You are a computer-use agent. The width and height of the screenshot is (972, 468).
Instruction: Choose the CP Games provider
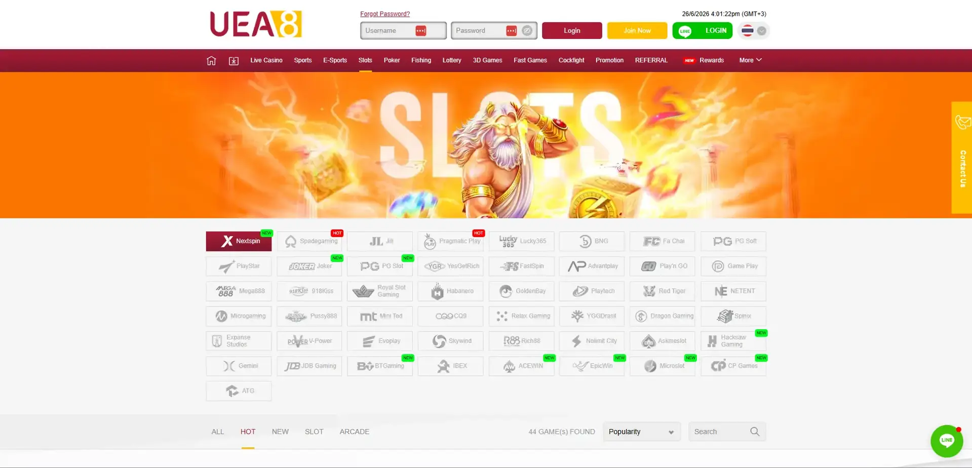(733, 366)
